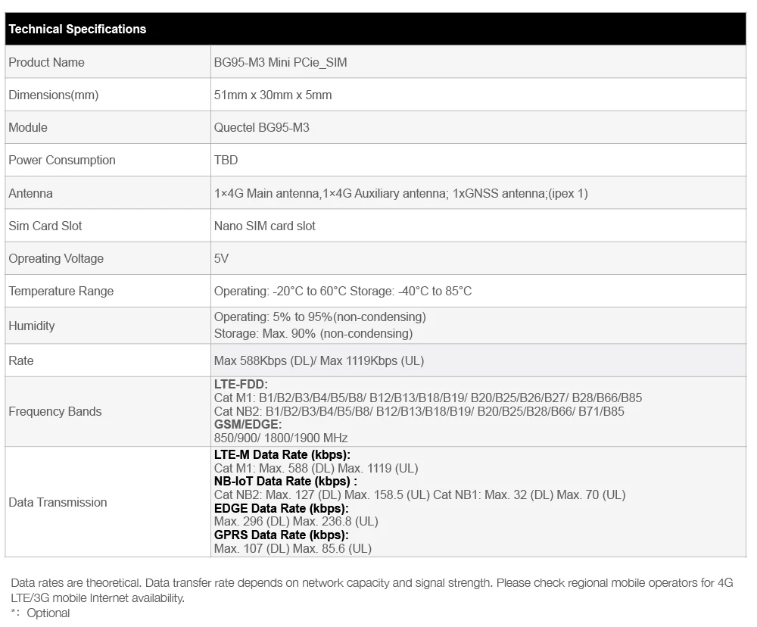
Task: Select the Power Consumption label
Action: (x=62, y=160)
